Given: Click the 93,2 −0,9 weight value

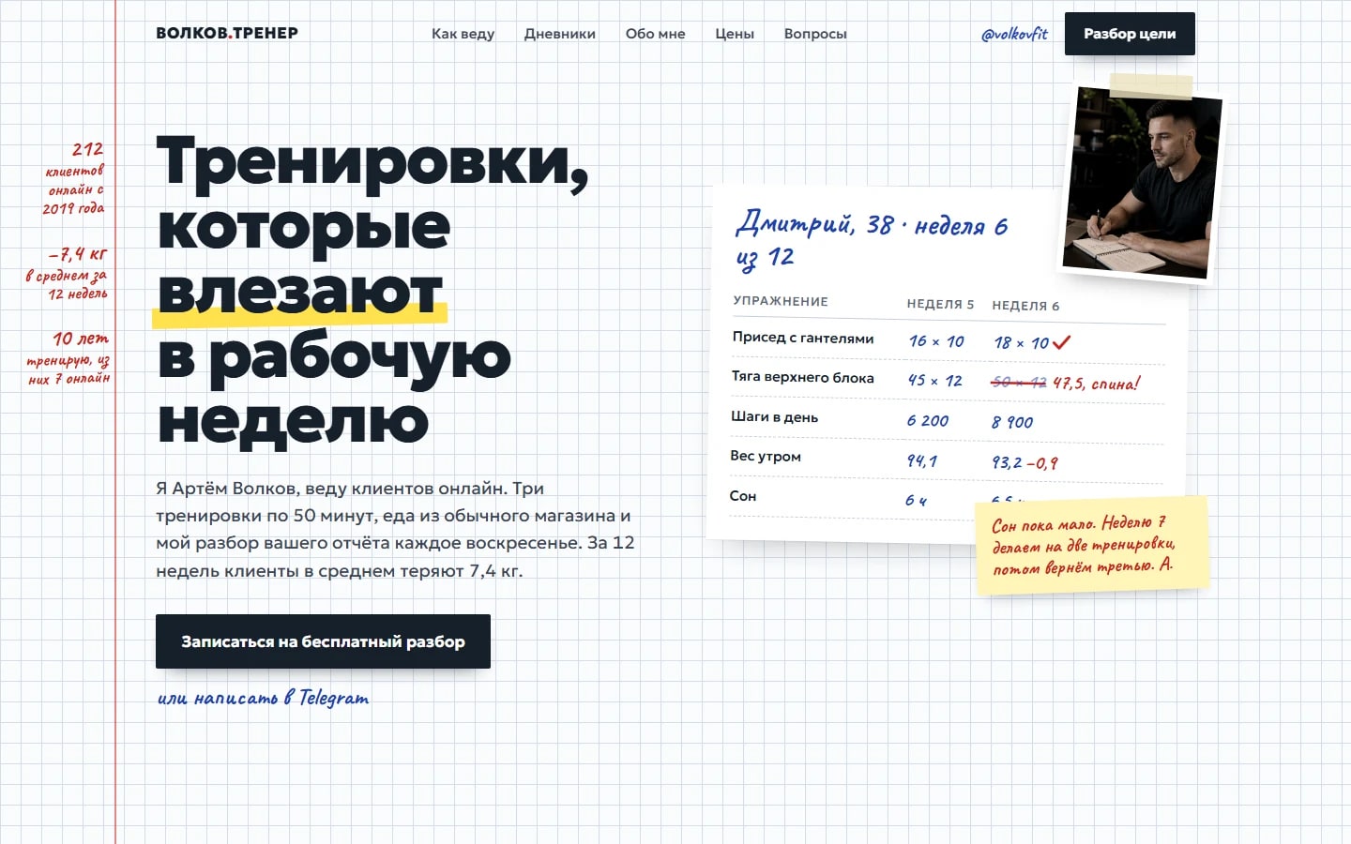Looking at the screenshot, I should tap(1025, 462).
